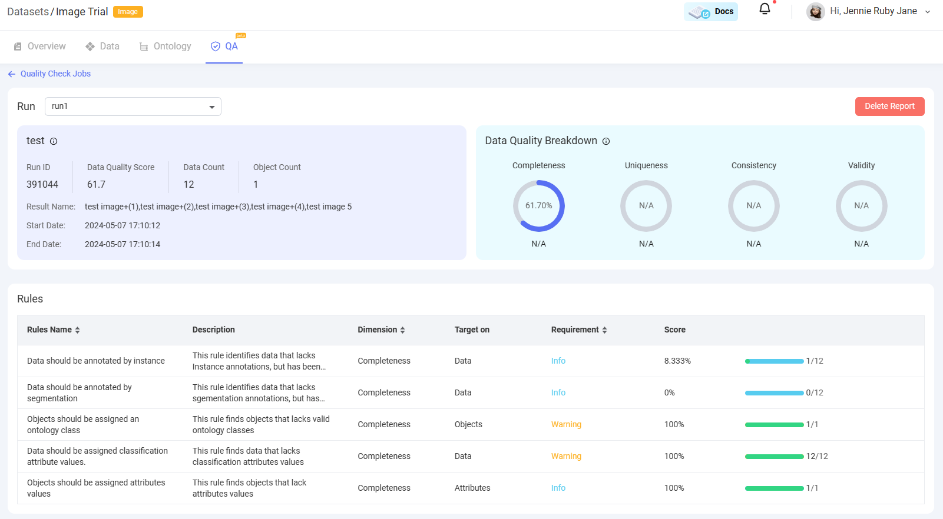
Task: Click the Ontology tab tree icon
Action: (144, 46)
